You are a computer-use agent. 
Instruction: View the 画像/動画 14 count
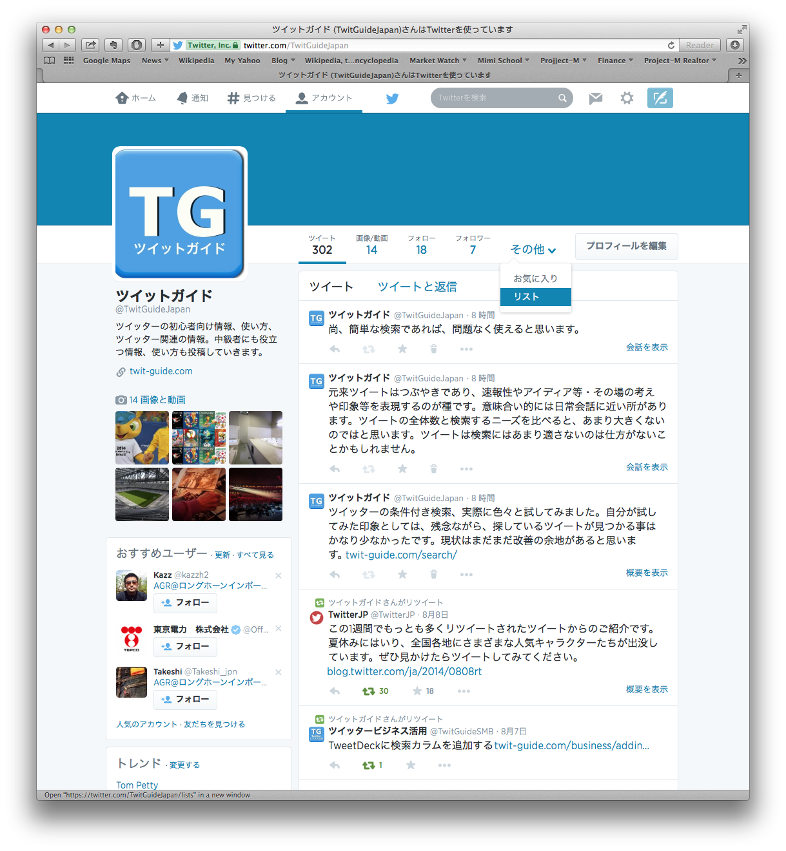pyautogui.click(x=371, y=245)
